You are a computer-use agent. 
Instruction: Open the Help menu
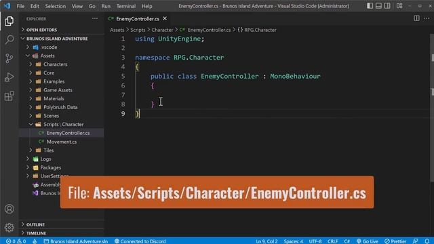[x=147, y=6]
